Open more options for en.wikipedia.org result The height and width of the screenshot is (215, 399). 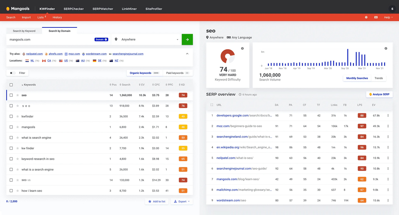pos(388,147)
